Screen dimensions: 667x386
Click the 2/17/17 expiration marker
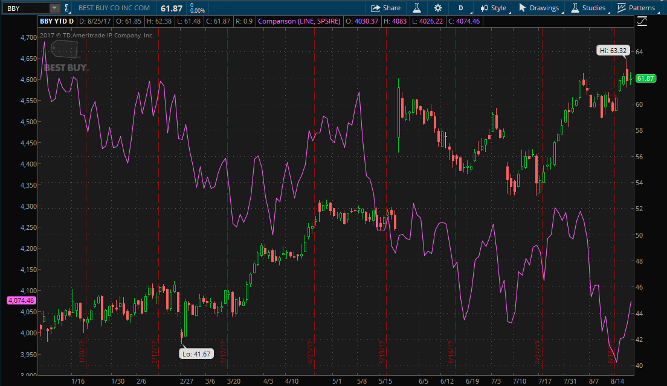(155, 352)
